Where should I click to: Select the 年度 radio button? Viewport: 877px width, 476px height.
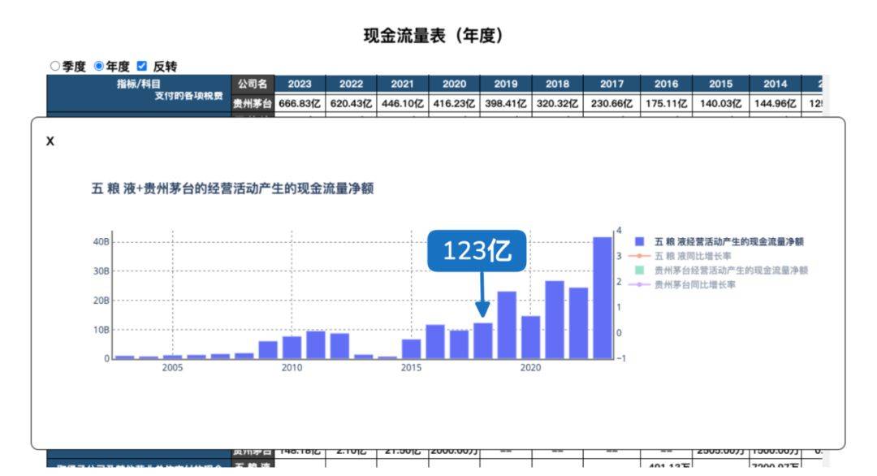click(99, 66)
